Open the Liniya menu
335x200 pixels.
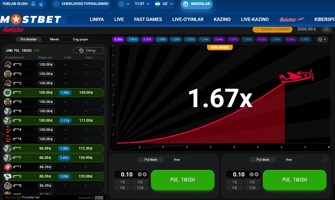pos(97,19)
